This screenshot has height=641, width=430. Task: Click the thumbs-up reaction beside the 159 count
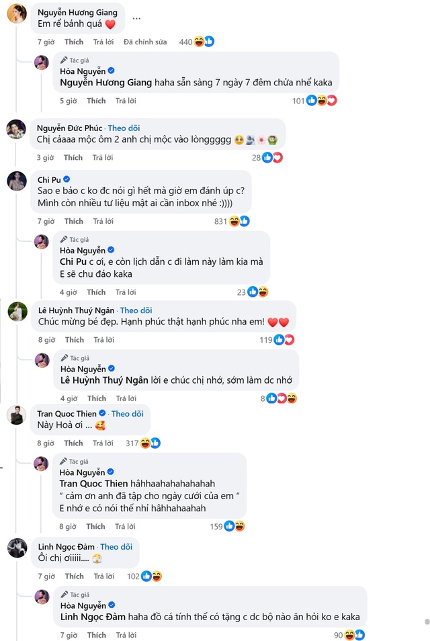pyautogui.click(x=230, y=526)
